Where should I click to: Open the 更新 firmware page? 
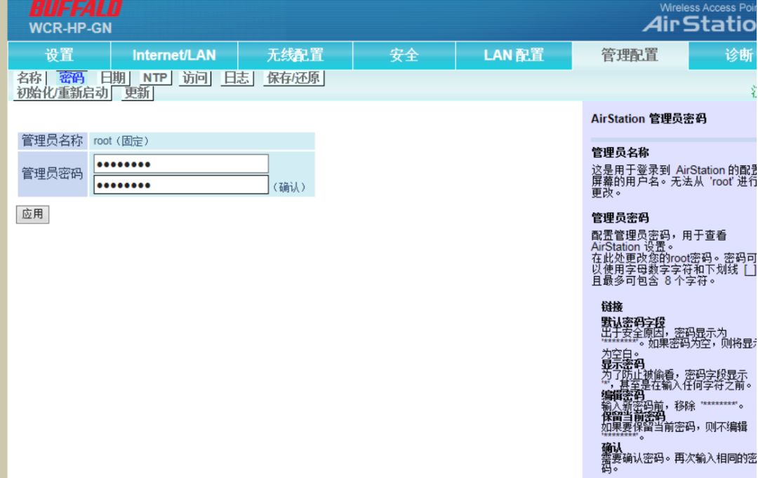click(x=135, y=91)
